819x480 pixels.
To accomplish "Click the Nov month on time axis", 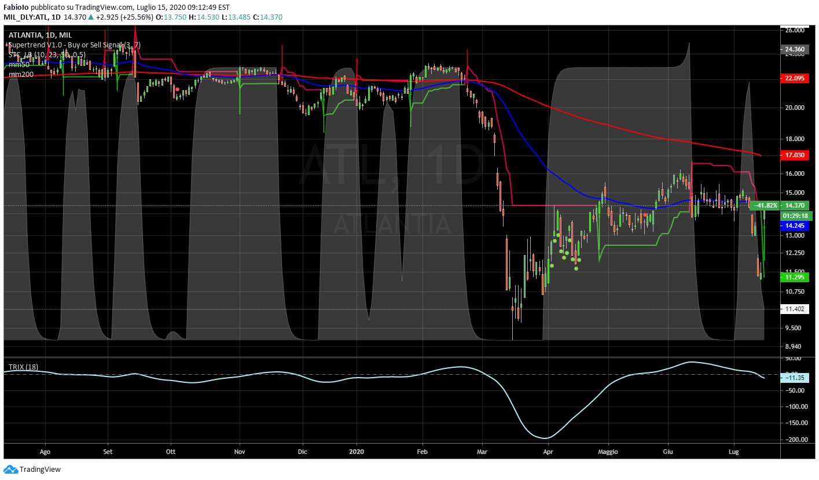I will click(x=239, y=452).
